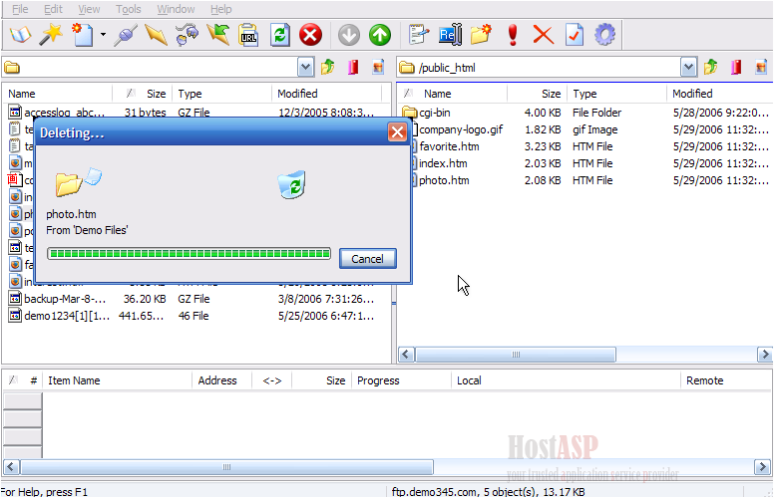Image resolution: width=774 pixels, height=498 pixels.
Task: Click the remote pane filter icon
Action: [x=761, y=67]
